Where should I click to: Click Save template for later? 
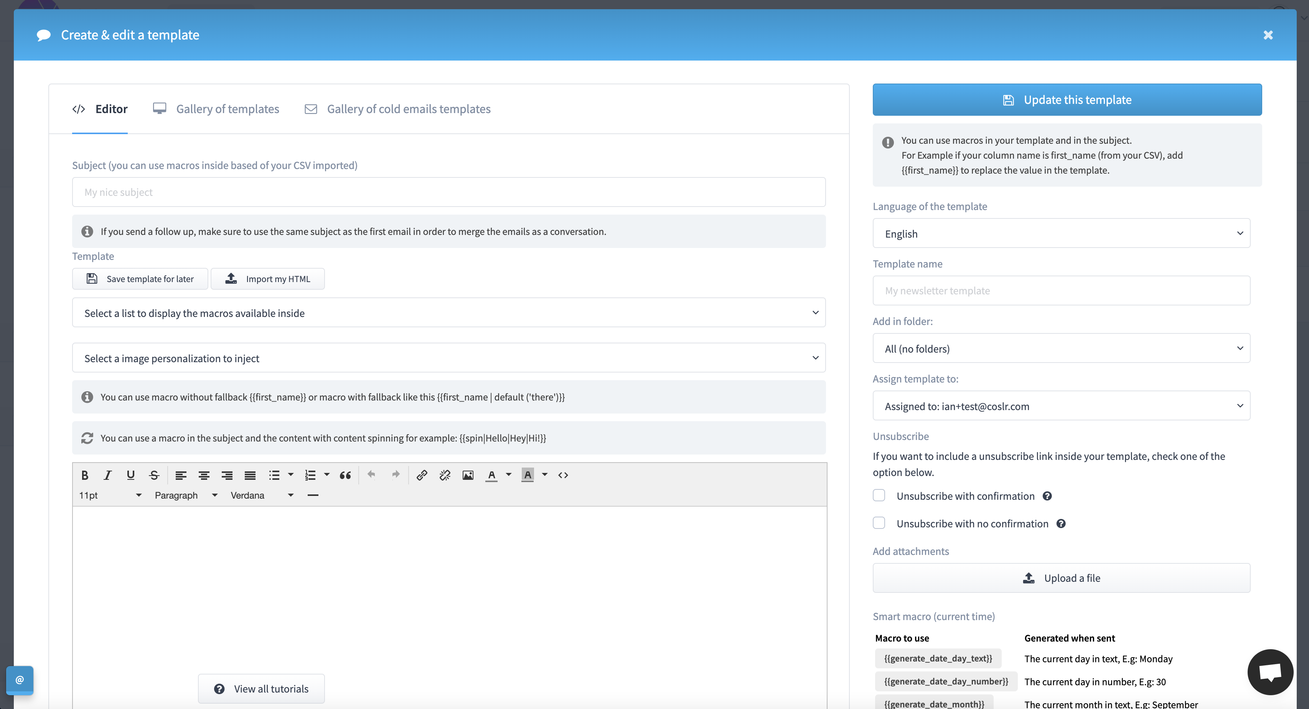coord(140,279)
